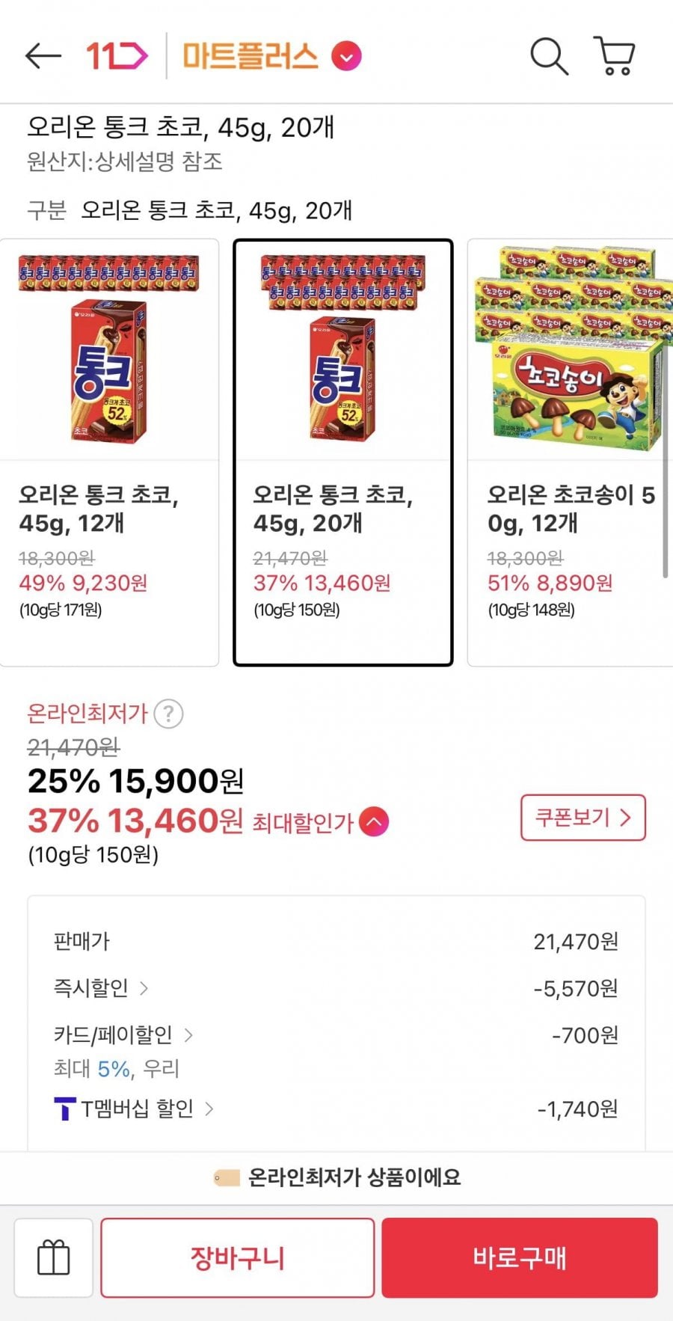Add item with 장바구니 button
The width and height of the screenshot is (673, 1321).
[x=237, y=1257]
